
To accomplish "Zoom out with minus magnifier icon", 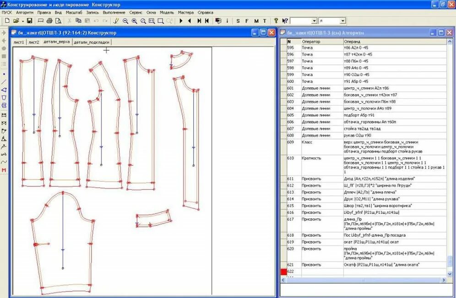I will (125, 21).
